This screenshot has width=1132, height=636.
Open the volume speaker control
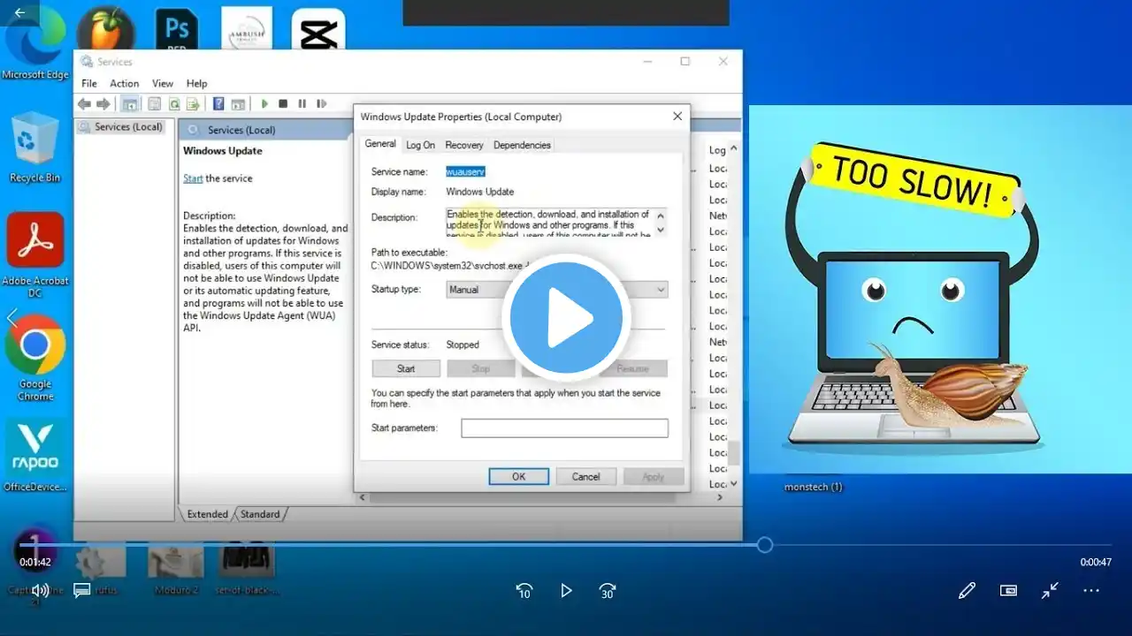pos(40,590)
